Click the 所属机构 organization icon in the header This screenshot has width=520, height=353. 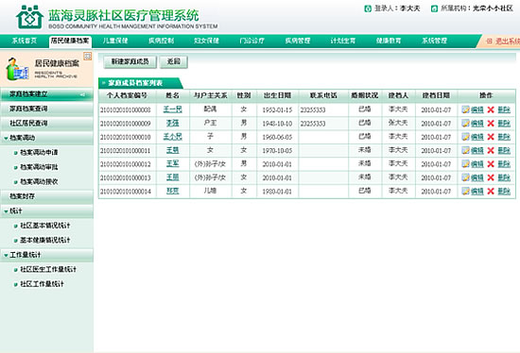tap(434, 8)
